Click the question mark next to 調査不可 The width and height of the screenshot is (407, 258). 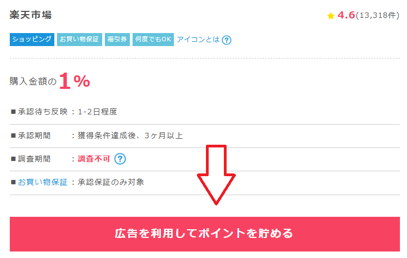point(120,159)
